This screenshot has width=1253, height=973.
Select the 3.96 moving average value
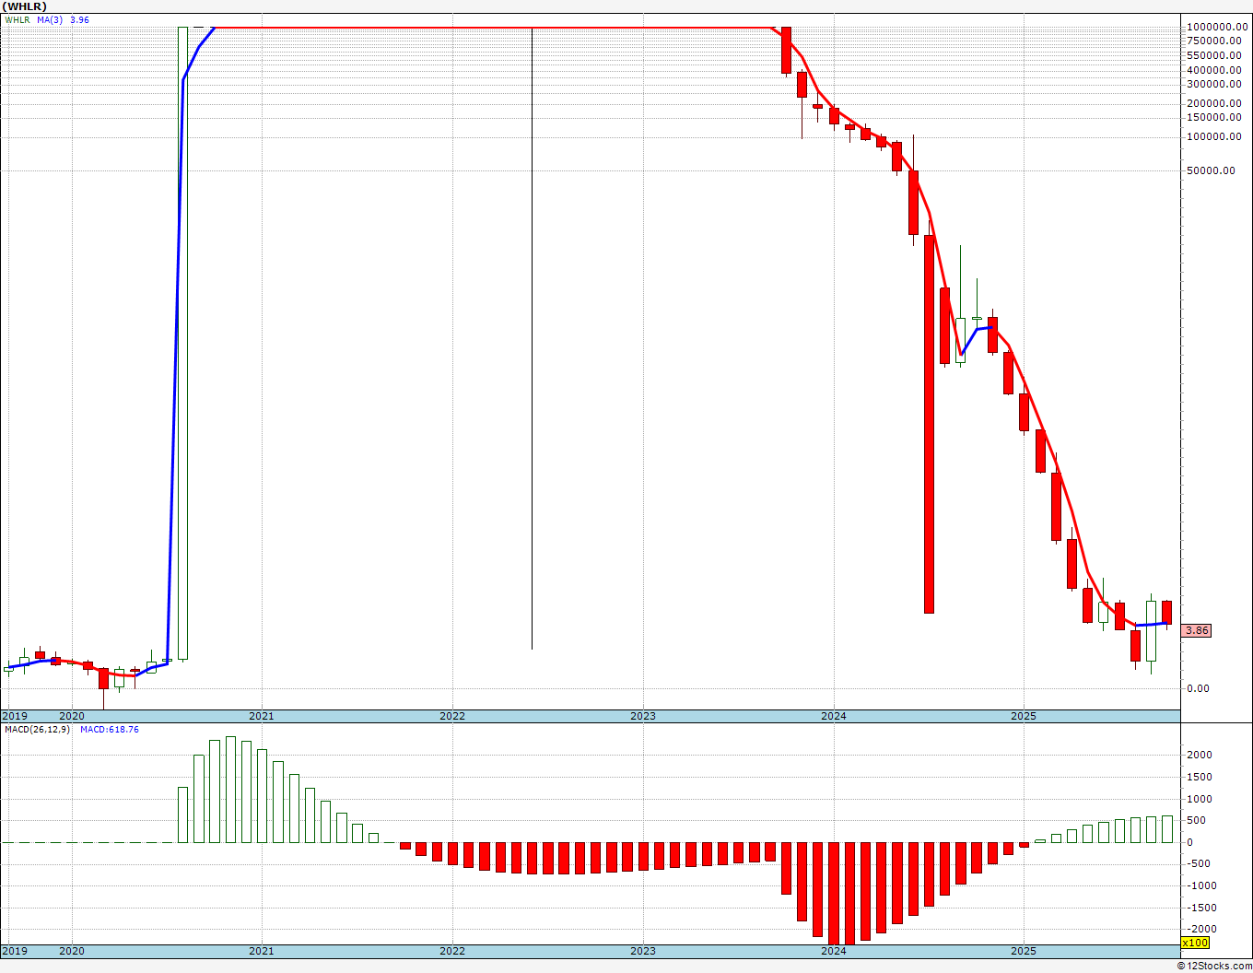[x=79, y=19]
